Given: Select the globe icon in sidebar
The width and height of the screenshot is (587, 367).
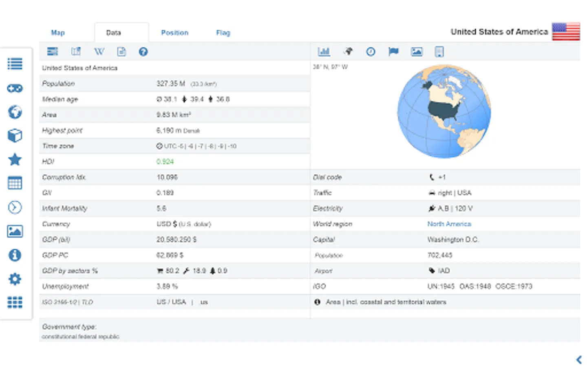Looking at the screenshot, I should [x=15, y=112].
